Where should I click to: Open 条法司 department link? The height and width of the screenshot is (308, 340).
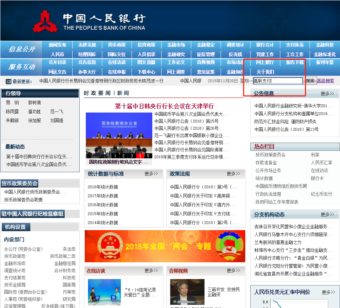coord(69,249)
